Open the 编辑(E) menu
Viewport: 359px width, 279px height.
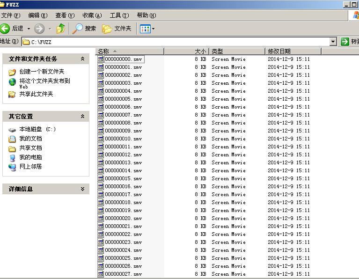tap(38, 15)
